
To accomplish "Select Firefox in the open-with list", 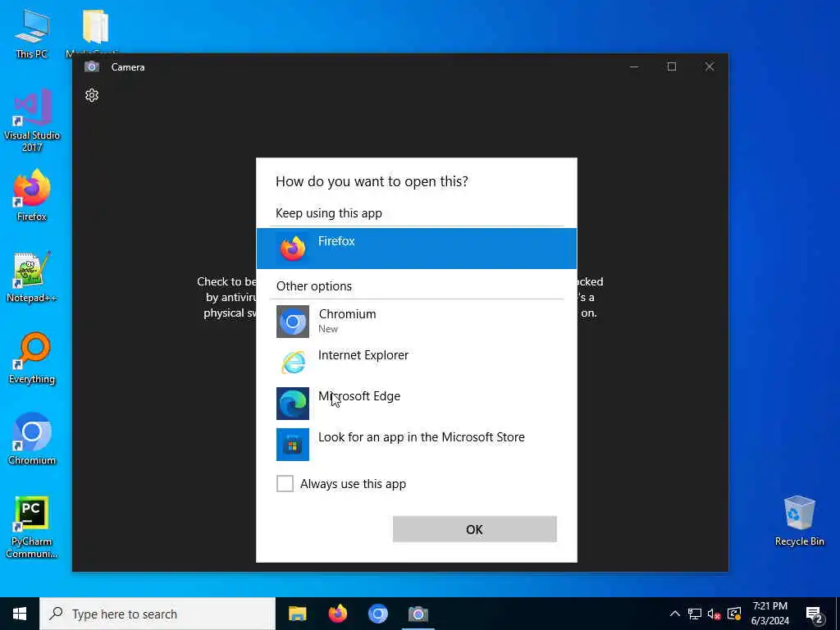I will tap(416, 249).
